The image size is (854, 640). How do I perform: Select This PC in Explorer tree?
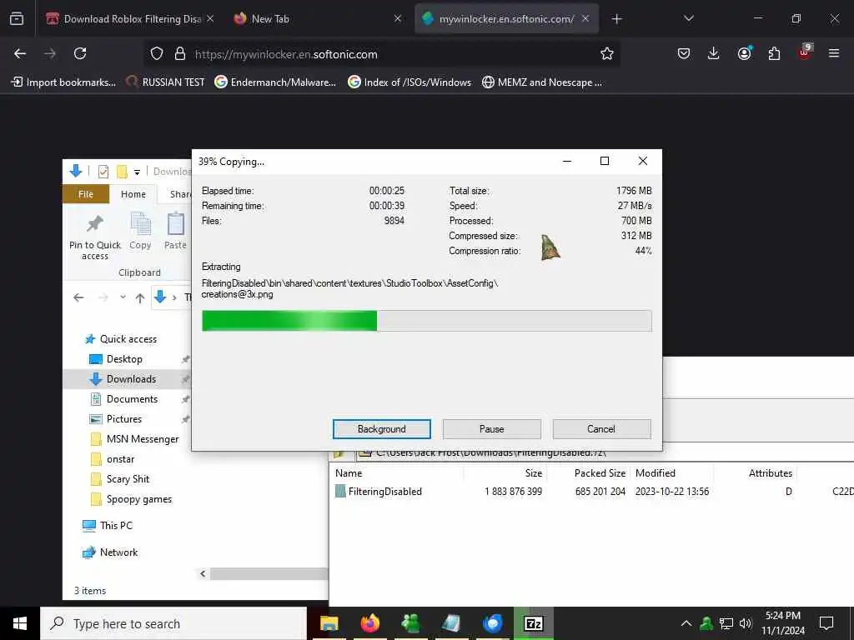pyautogui.click(x=115, y=526)
